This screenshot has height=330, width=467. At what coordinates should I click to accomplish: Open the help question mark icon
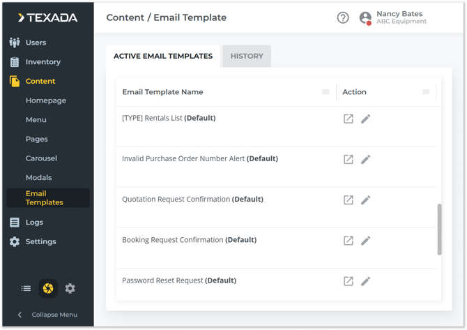343,18
